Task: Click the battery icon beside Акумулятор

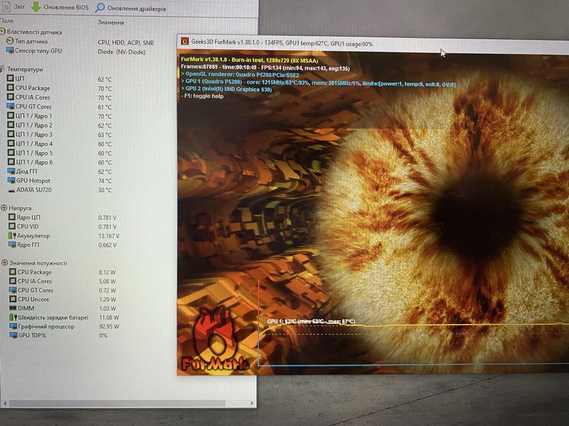Action: pos(12,236)
